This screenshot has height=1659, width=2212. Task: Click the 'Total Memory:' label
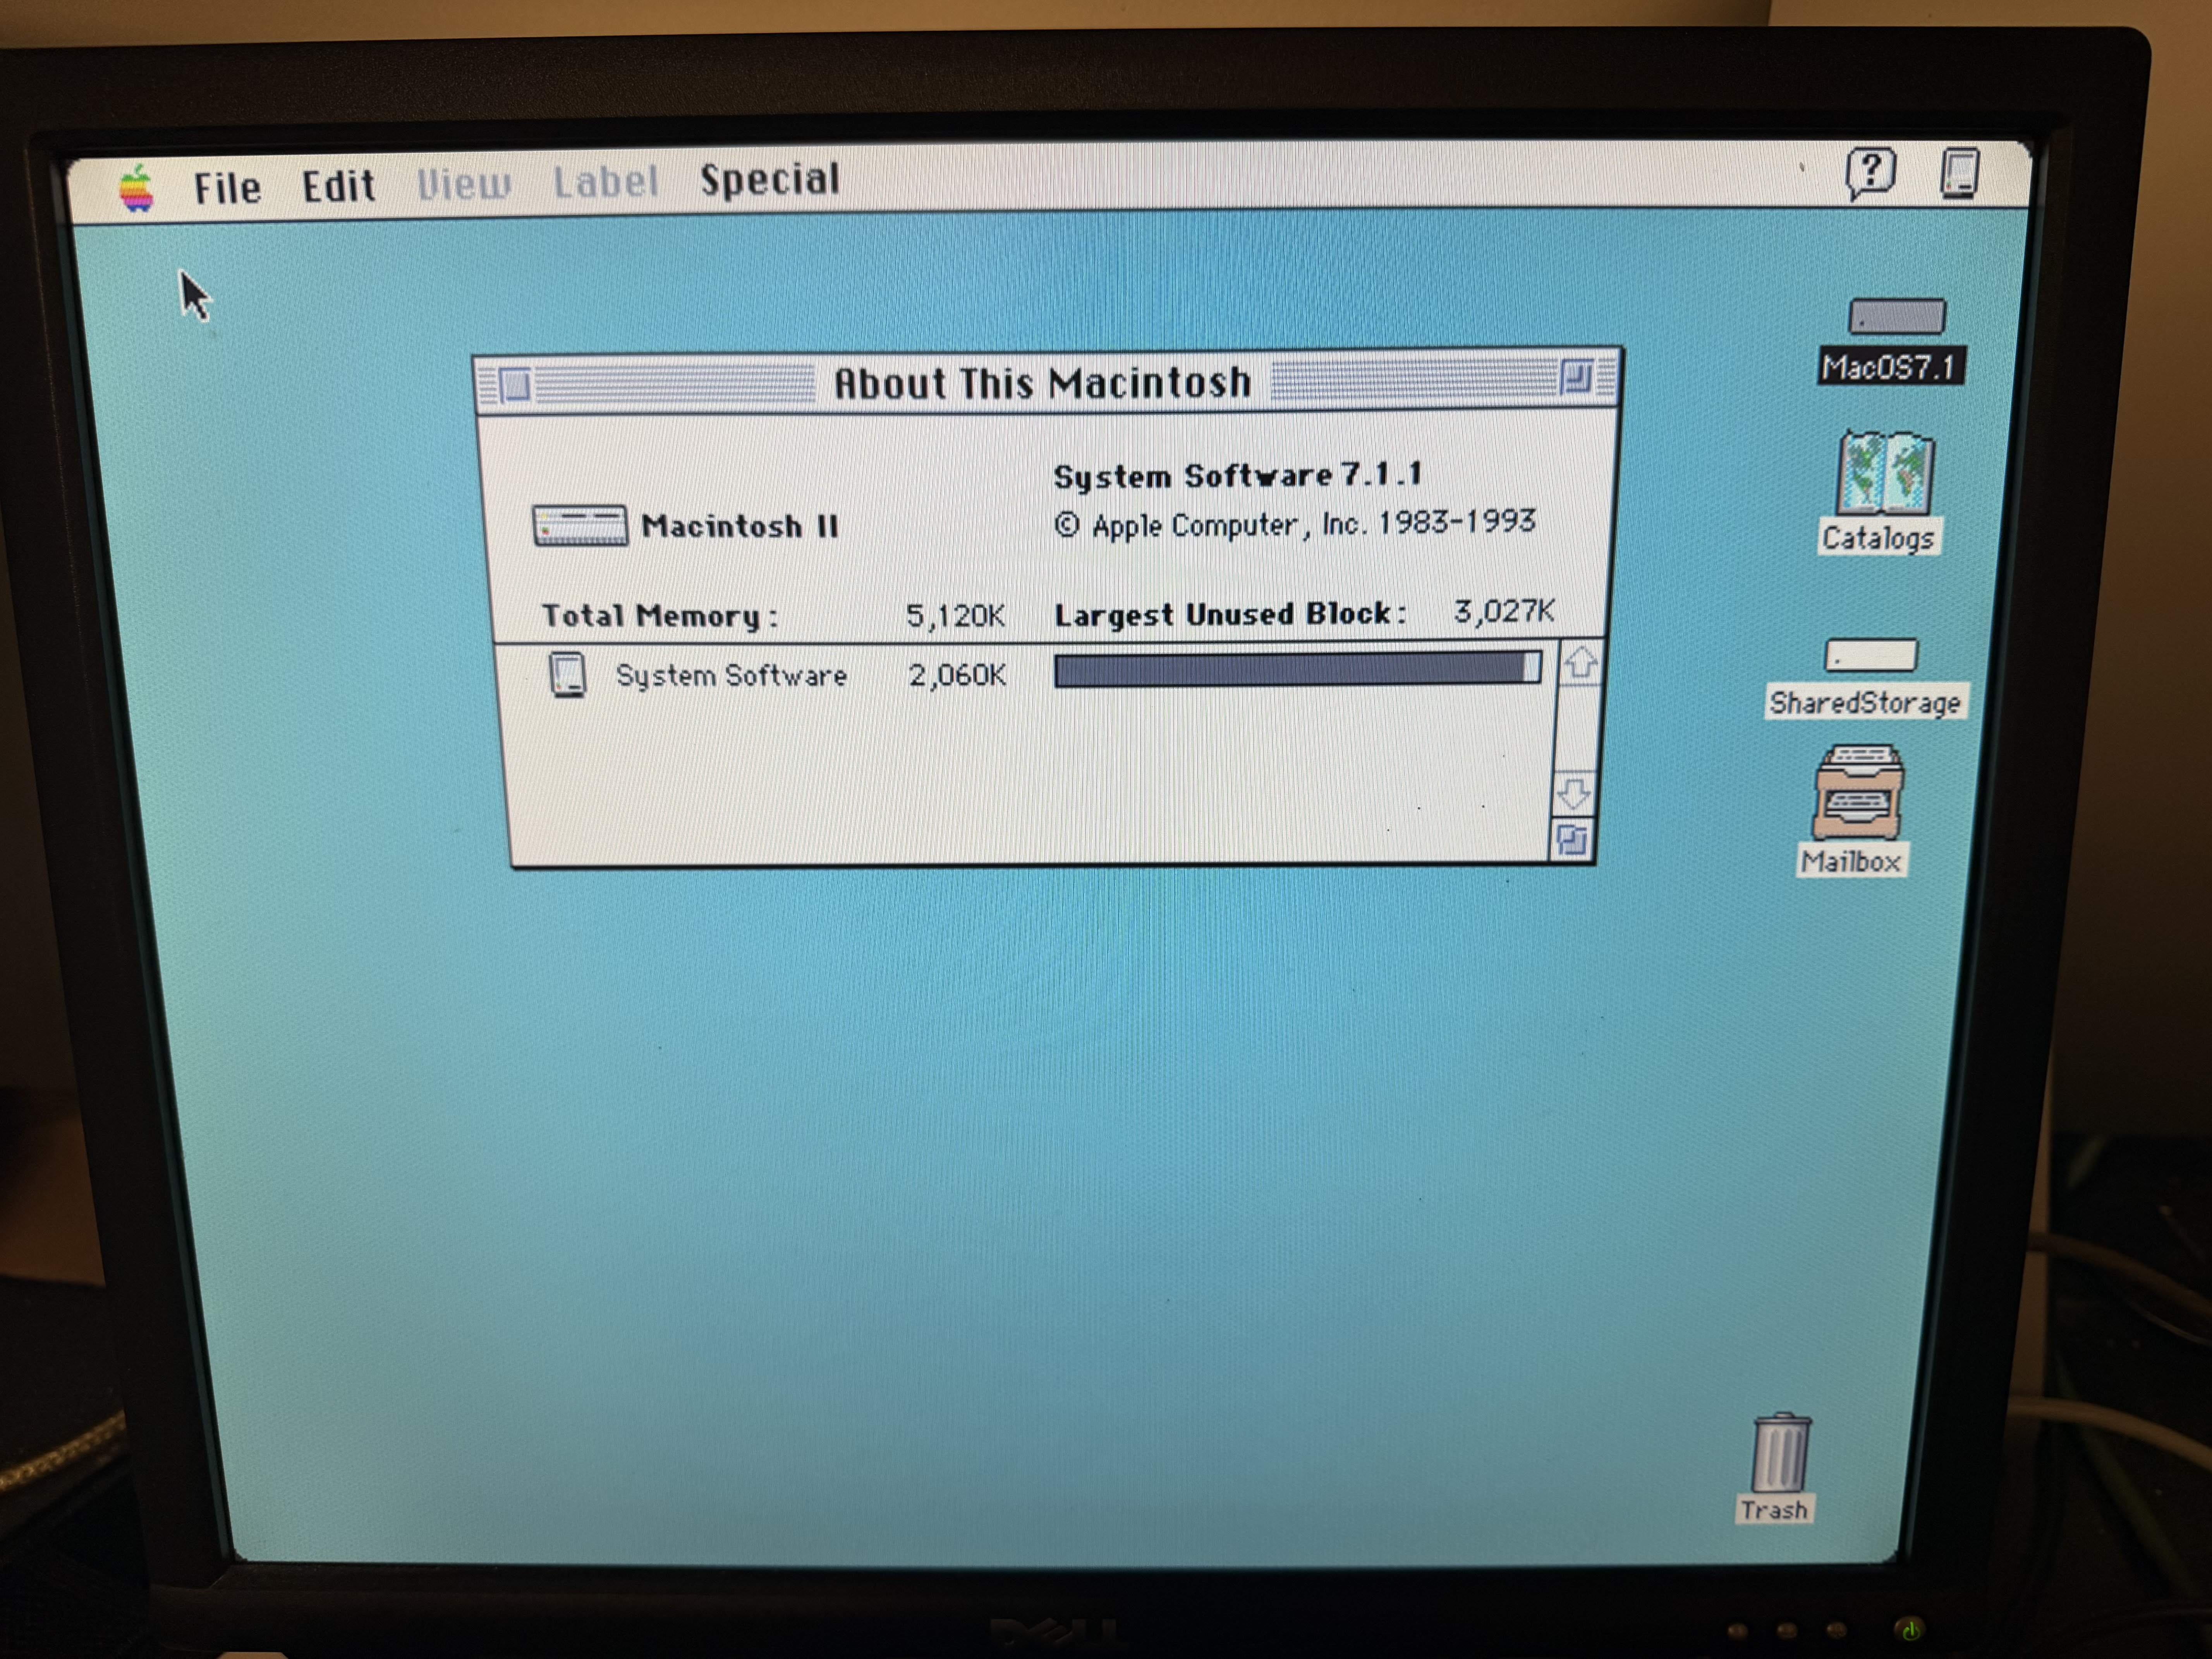coord(660,616)
